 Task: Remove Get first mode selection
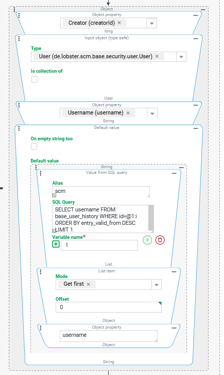pos(89,284)
